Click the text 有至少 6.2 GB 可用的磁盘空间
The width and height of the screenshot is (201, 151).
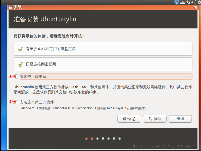click(51, 49)
